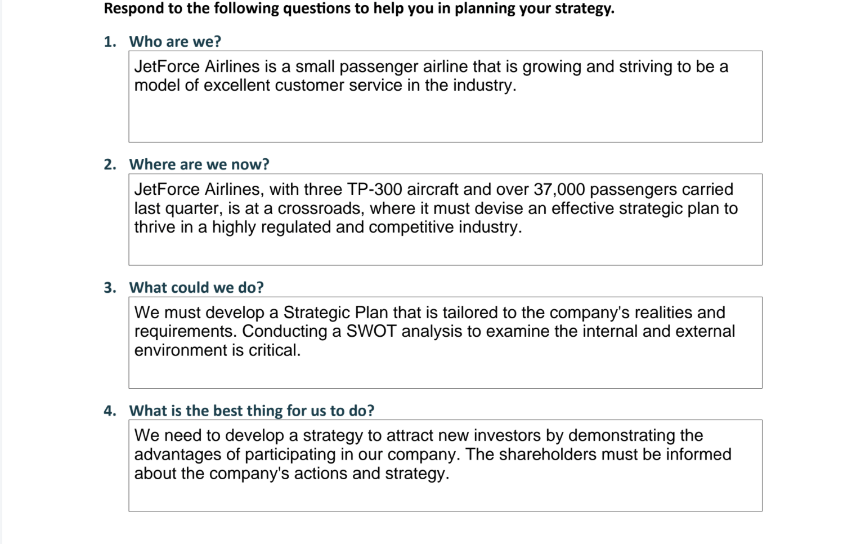The width and height of the screenshot is (852, 544).
Task: Click the 'Where are we now?' heading
Action: (199, 164)
